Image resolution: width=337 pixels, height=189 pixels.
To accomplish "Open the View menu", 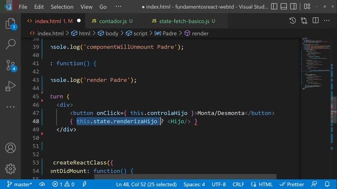I will coord(86,7).
